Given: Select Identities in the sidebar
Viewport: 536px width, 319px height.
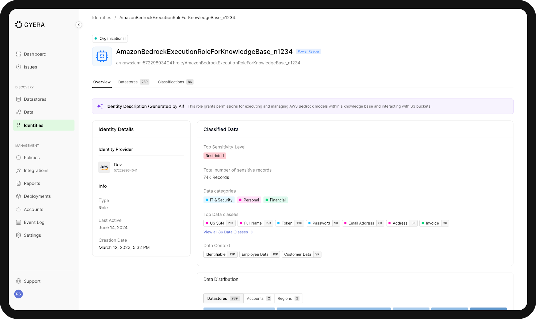Looking at the screenshot, I should pyautogui.click(x=44, y=125).
